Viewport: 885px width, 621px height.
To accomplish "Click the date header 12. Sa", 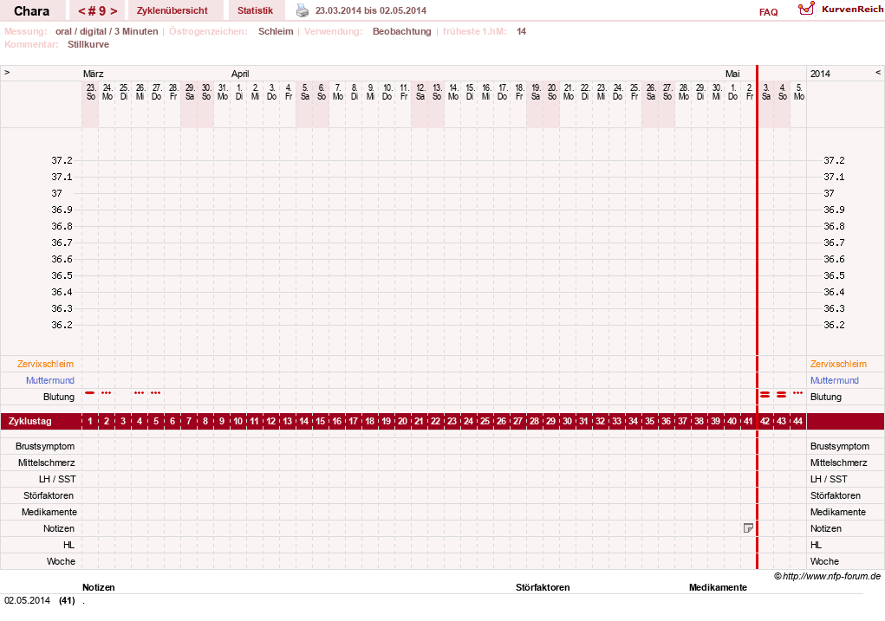I will click(420, 92).
